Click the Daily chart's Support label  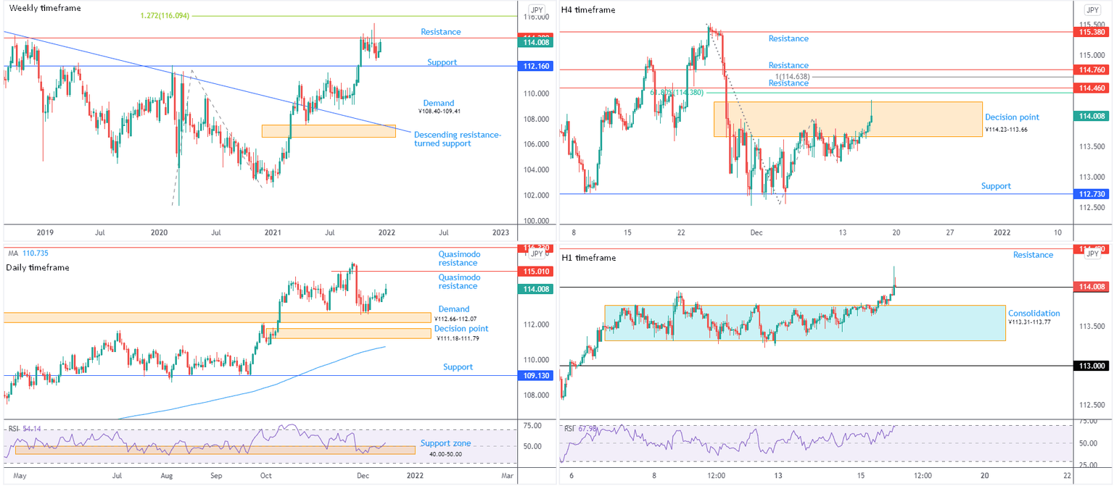tap(458, 367)
